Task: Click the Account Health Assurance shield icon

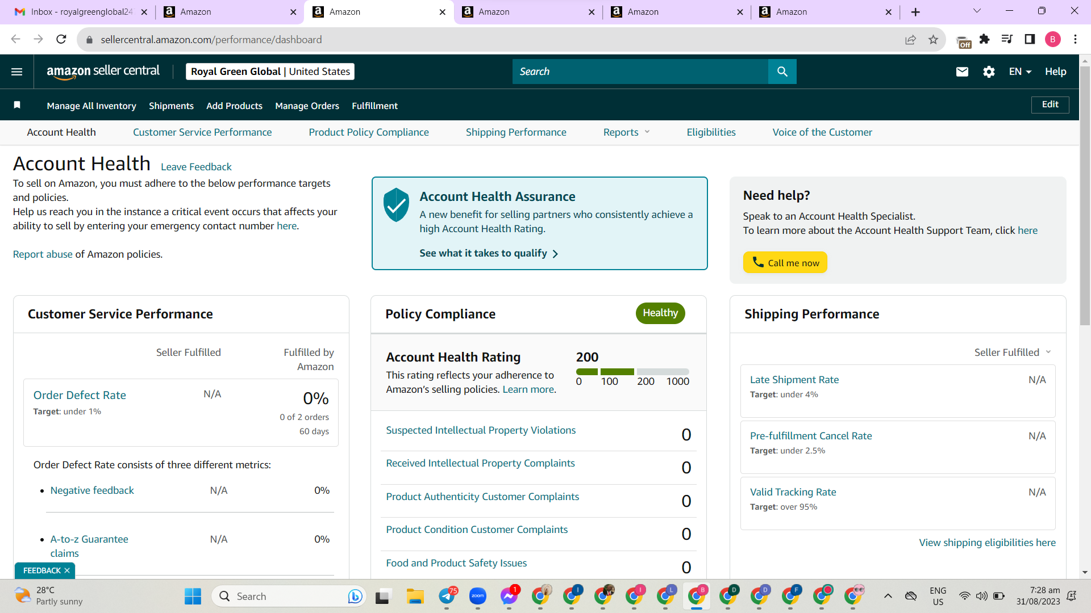Action: (396, 205)
